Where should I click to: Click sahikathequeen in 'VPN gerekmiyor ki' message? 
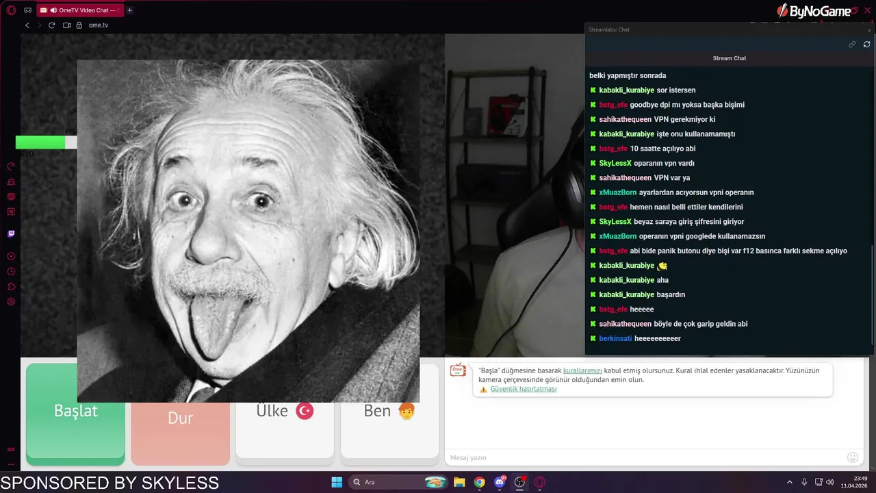[x=625, y=119]
